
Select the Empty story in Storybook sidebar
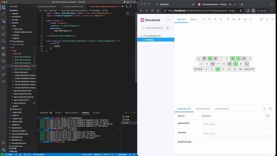[156, 39]
